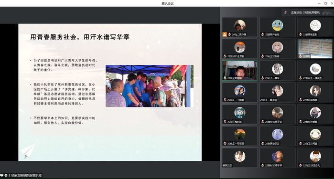Select the active speaker's webcam tile
Viewport: 334px width, 179px height.
point(240,71)
